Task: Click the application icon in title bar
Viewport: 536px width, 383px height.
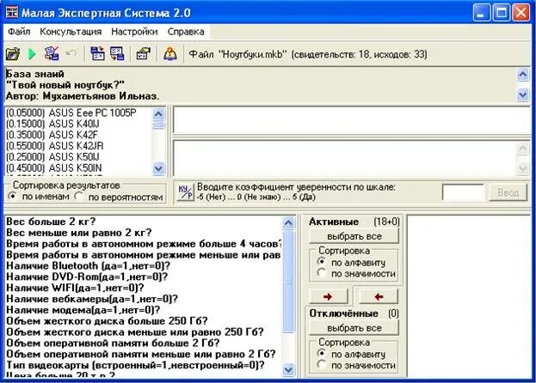Action: (x=12, y=13)
